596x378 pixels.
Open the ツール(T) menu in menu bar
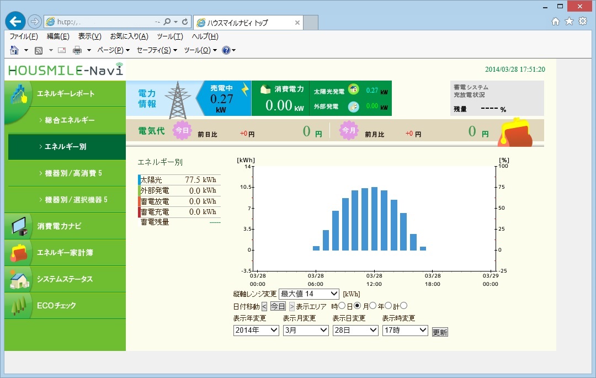[170, 36]
